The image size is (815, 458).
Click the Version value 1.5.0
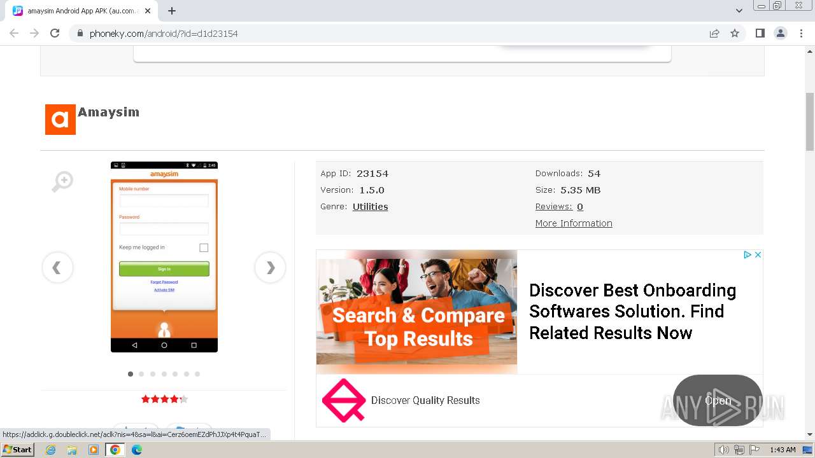[372, 190]
